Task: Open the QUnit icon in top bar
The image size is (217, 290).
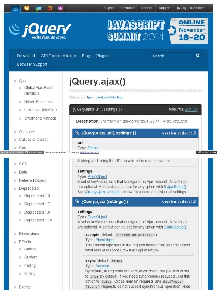Action: (60, 8)
